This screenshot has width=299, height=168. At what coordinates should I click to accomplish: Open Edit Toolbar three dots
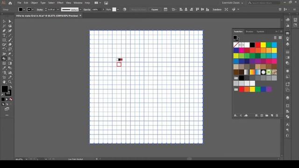(7, 115)
